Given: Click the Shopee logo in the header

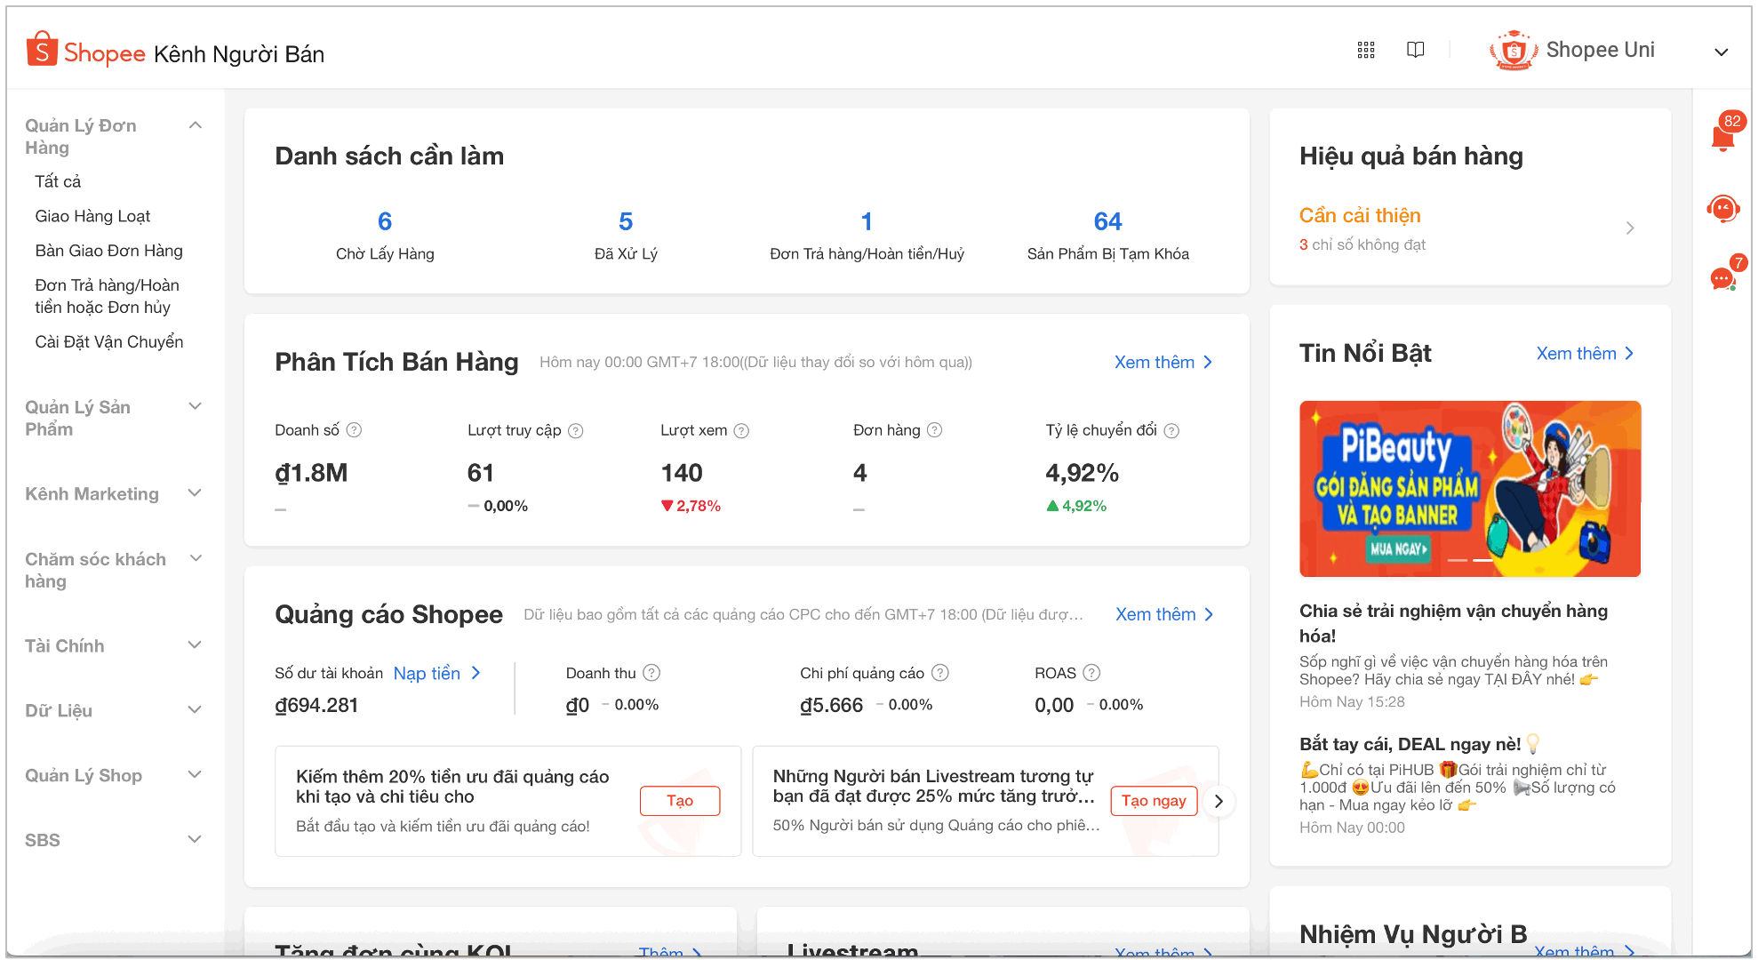Looking at the screenshot, I should 85,52.
